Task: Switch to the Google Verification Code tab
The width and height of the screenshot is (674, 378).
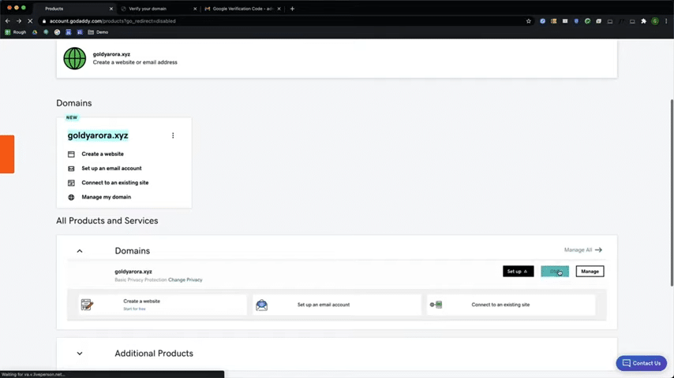Action: click(x=243, y=9)
